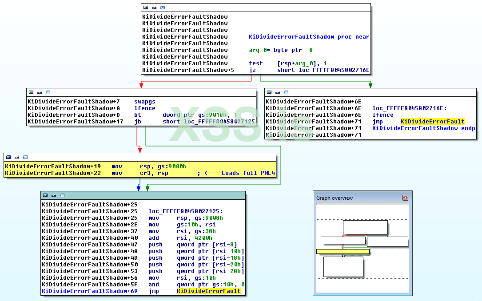Click the color icon on the yellow cr3 node
This screenshot has height=301, width=482.
point(8,157)
